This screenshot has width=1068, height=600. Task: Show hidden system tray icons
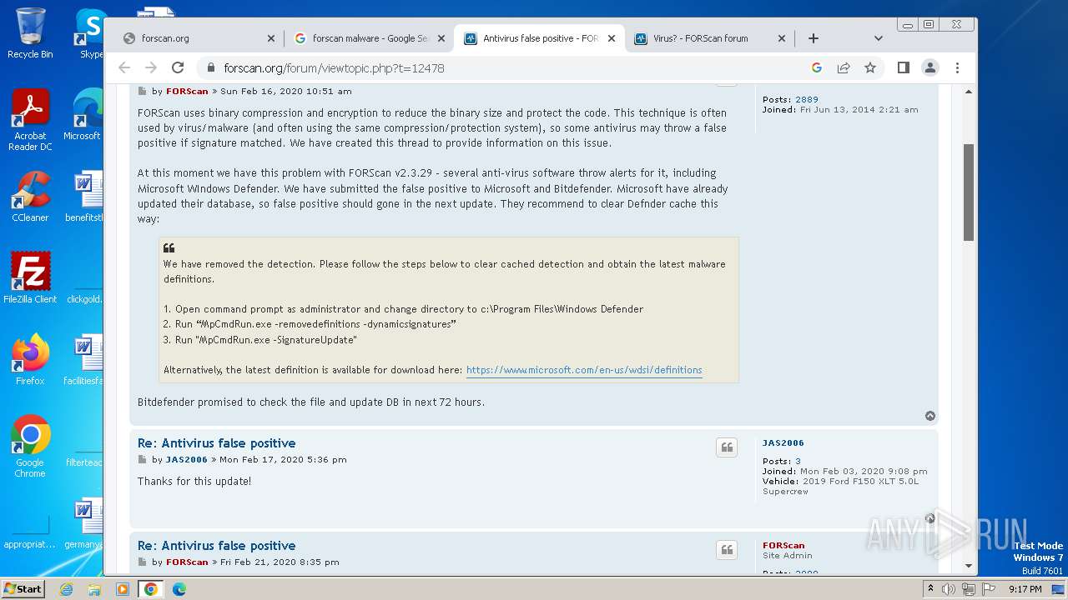coord(930,589)
